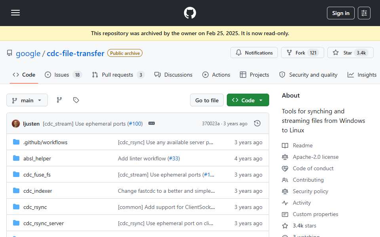Click the Notifications bell button
Screen dimensions: 380x237
pos(254,53)
